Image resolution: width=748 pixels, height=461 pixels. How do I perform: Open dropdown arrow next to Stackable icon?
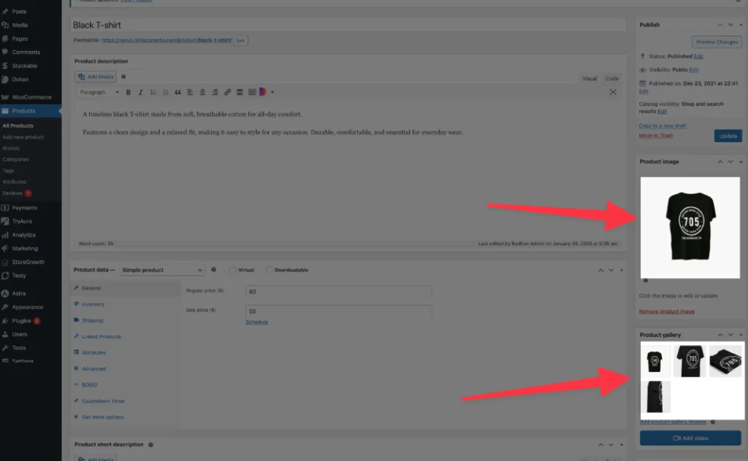point(272,93)
